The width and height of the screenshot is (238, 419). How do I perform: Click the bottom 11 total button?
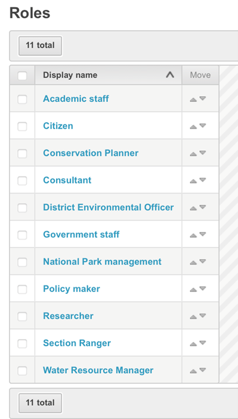(x=40, y=403)
